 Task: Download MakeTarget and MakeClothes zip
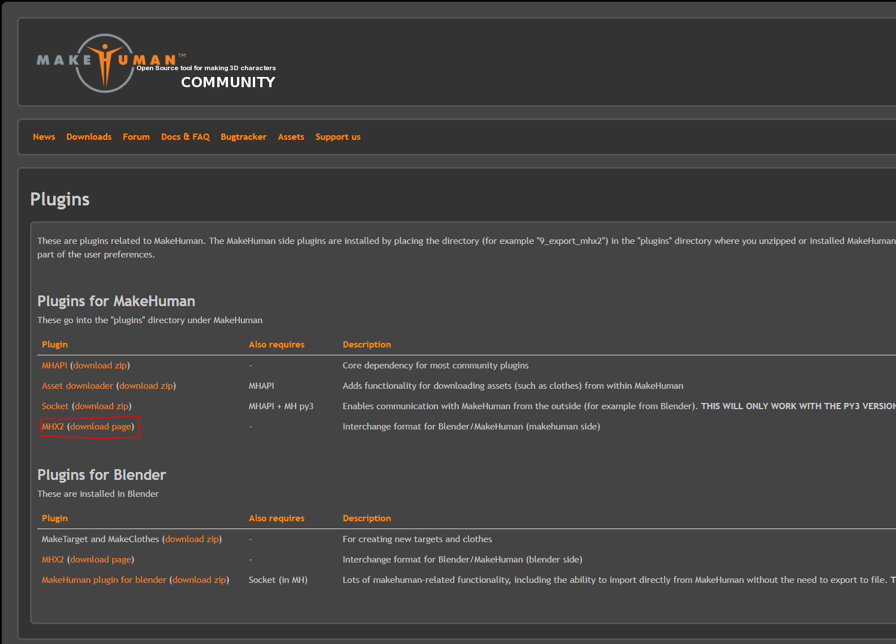tap(192, 539)
